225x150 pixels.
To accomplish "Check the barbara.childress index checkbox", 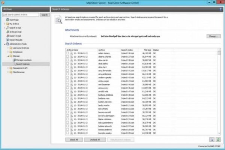I will [x=67, y=95].
